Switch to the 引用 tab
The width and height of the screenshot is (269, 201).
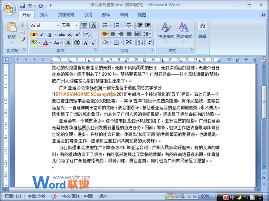[x=88, y=15]
